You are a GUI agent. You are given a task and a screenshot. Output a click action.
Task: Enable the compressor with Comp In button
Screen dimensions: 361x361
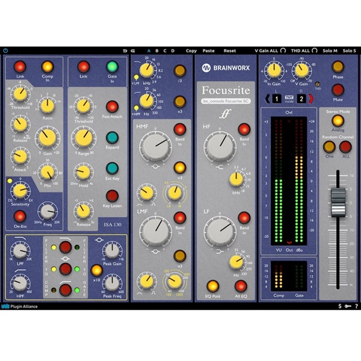pyautogui.click(x=47, y=67)
